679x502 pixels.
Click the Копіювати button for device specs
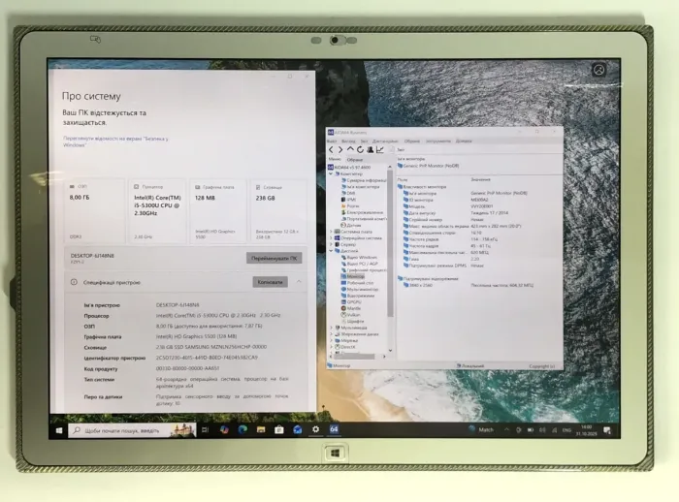270,282
